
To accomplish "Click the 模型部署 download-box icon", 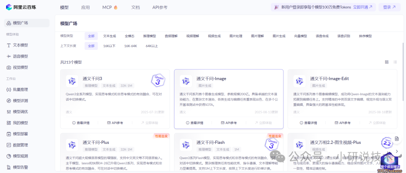I will [x=9, y=134].
